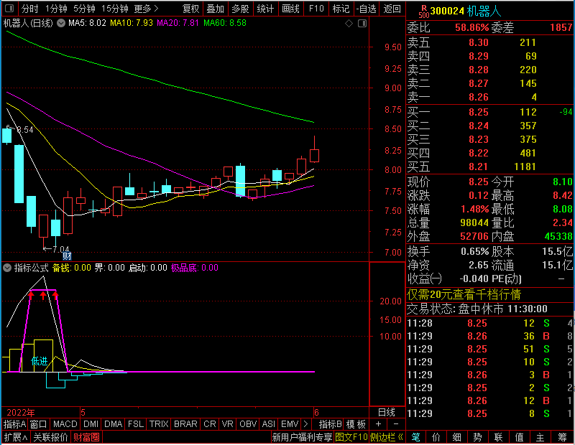Switch indicator to TRIX
This screenshot has width=575, height=445.
[159, 424]
